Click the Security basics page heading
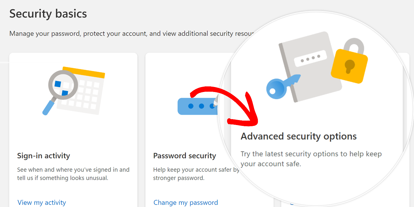Image resolution: width=414 pixels, height=207 pixels. click(x=48, y=13)
